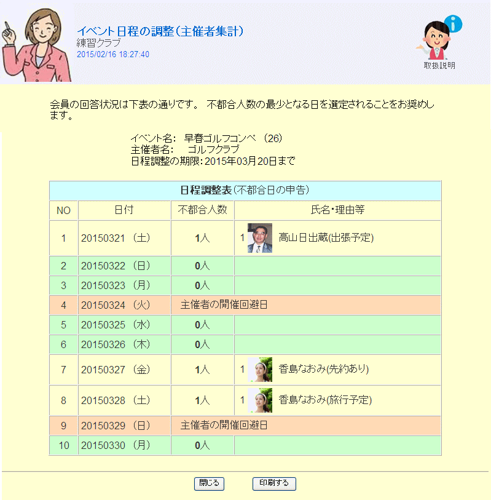This screenshot has height=500, width=491.
Task: Select date cell 20150324 (火)
Action: point(124,305)
